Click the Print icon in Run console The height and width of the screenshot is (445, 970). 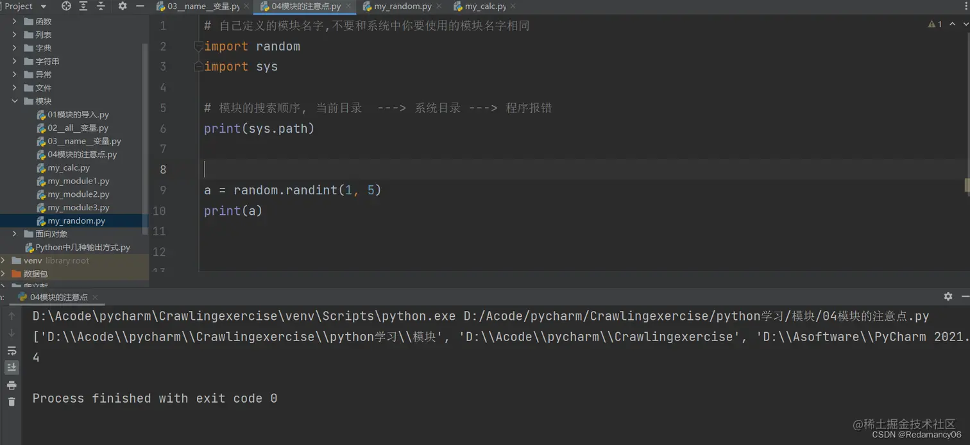[11, 385]
